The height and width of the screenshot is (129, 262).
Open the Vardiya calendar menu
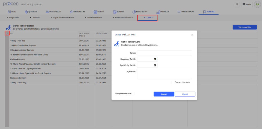click(x=99, y=12)
